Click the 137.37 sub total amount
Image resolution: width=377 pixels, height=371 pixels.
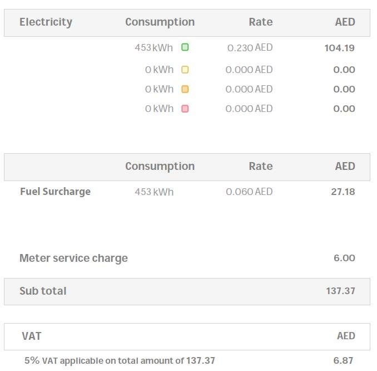tap(340, 291)
